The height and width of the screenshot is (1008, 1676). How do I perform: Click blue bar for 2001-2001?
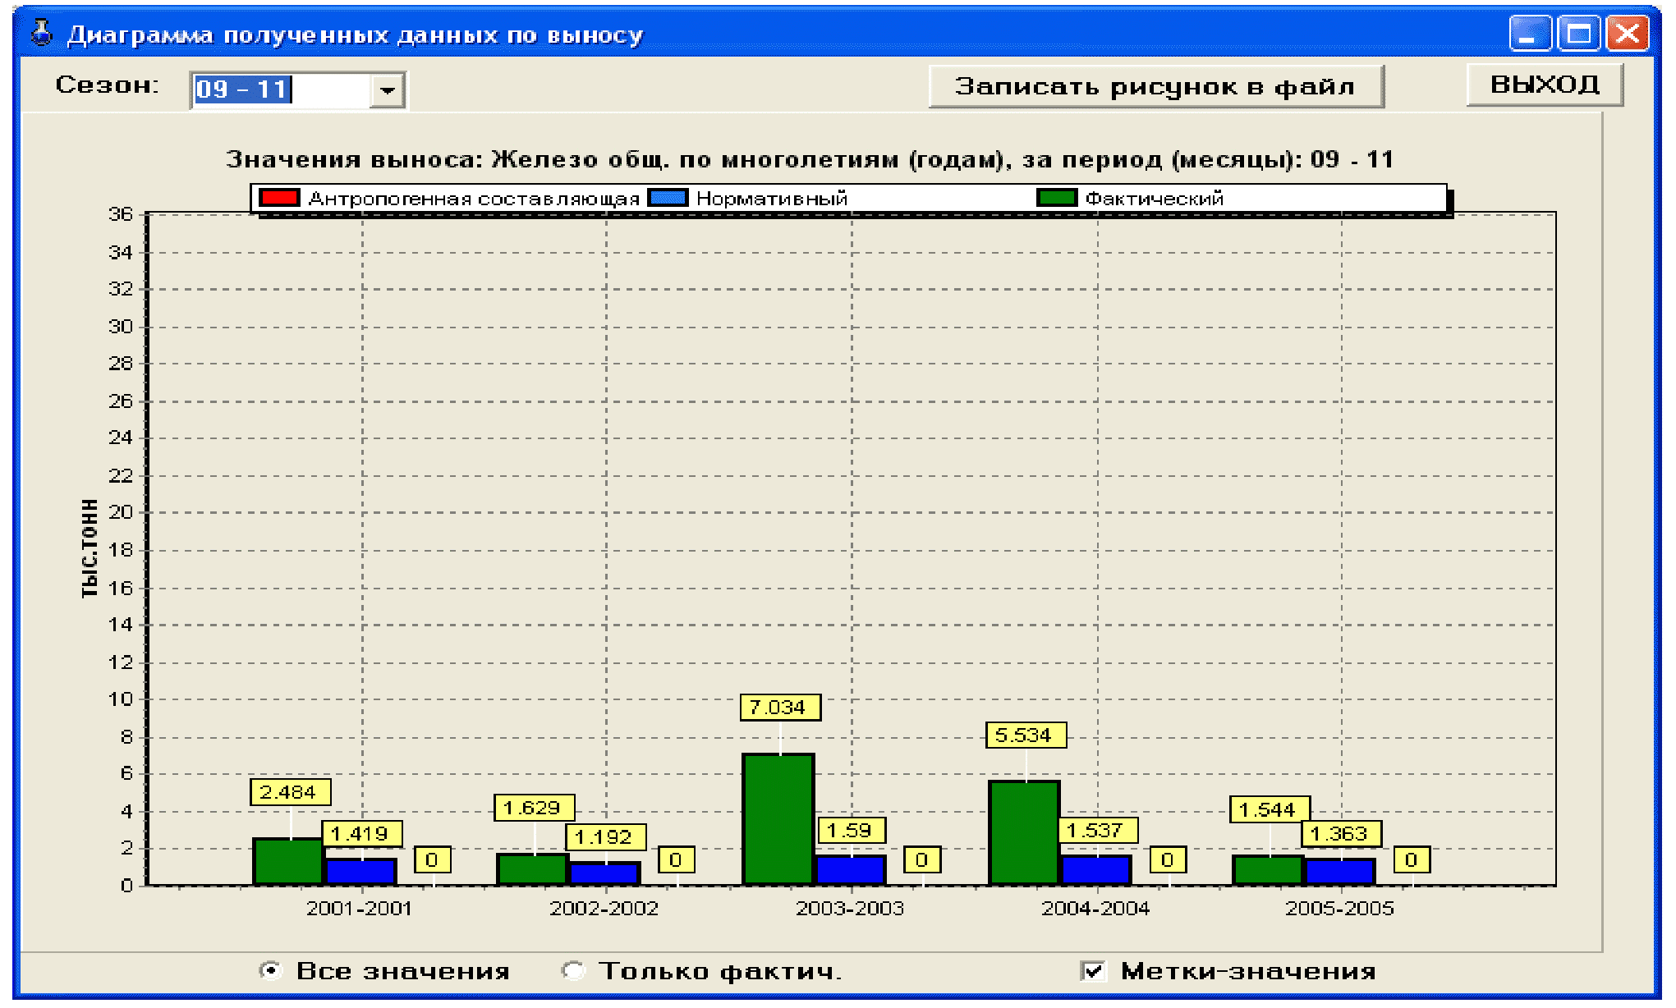pos(361,872)
